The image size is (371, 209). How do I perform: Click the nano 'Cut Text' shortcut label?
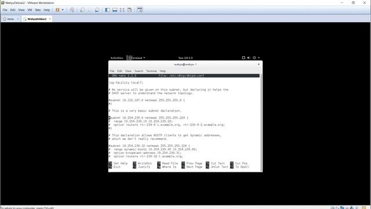pos(218,163)
